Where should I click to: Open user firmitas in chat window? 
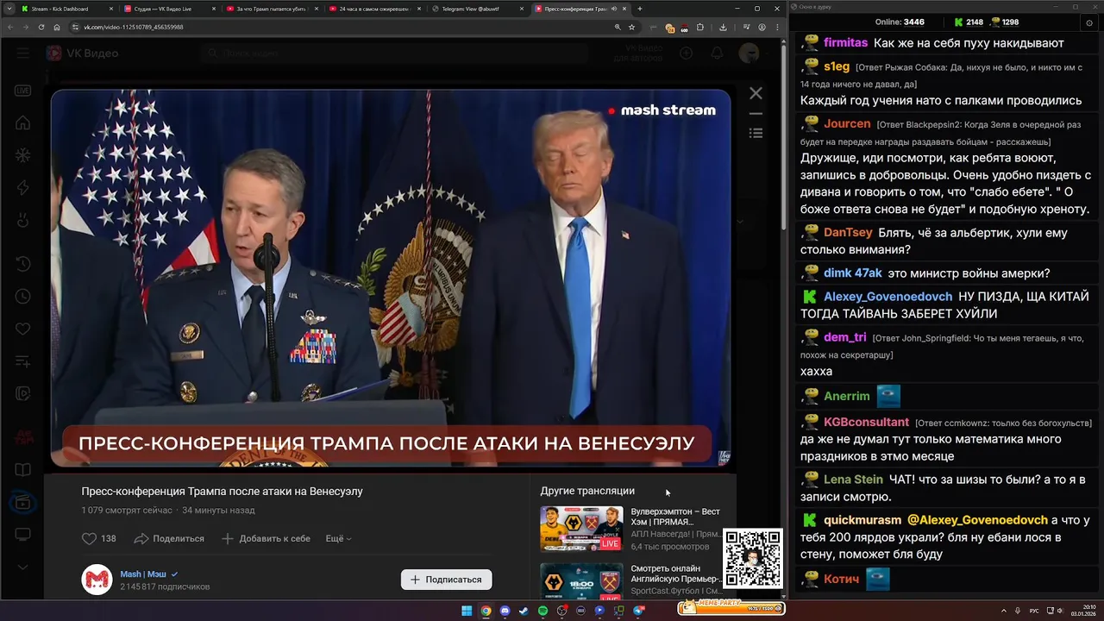(x=845, y=43)
